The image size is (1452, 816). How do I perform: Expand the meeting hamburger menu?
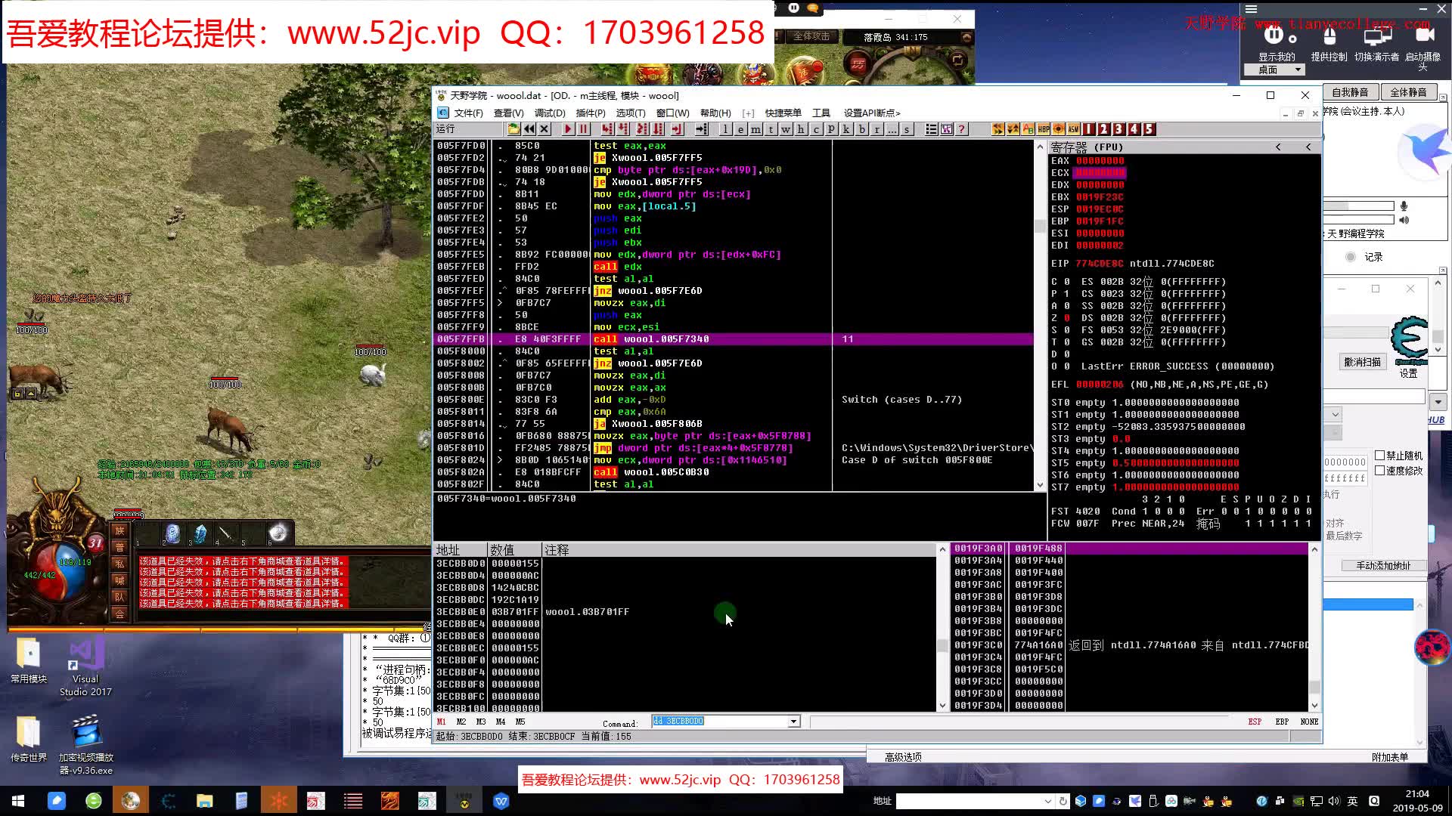click(1252, 9)
